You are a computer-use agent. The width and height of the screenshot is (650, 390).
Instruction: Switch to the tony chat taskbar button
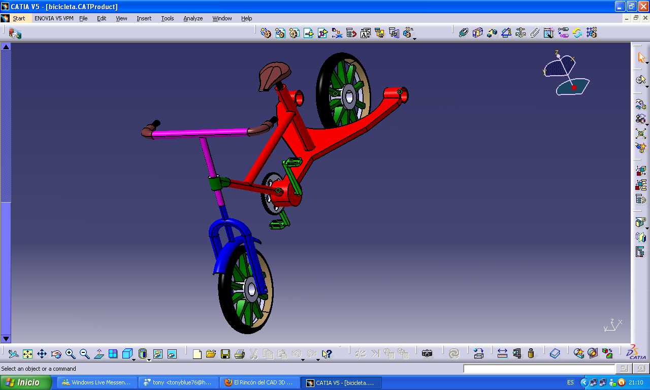point(178,382)
